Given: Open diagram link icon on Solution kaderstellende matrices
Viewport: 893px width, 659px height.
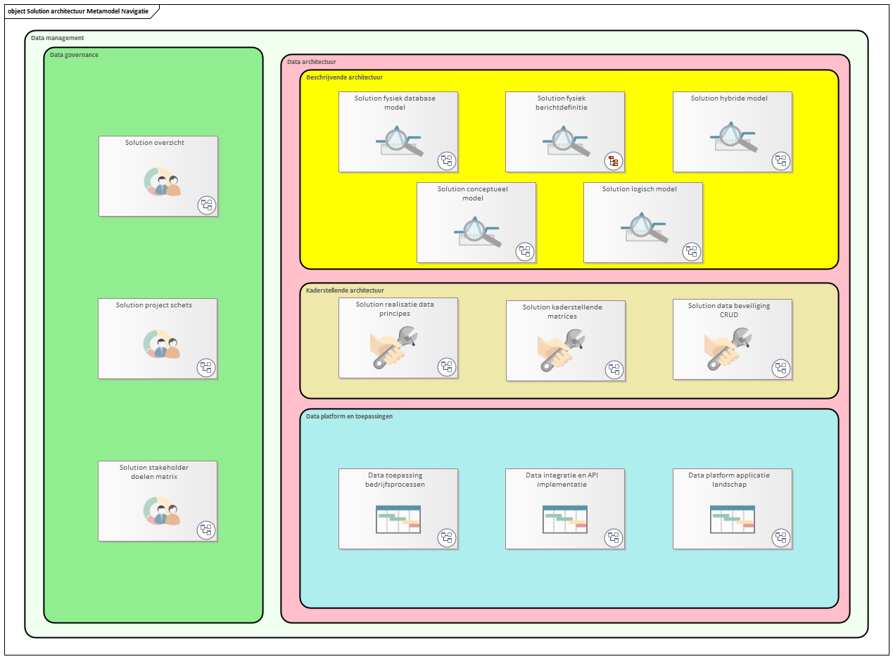Looking at the screenshot, I should 614,370.
